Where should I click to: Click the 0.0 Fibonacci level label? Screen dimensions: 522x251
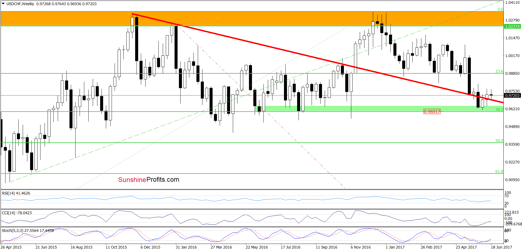pos(500,9)
